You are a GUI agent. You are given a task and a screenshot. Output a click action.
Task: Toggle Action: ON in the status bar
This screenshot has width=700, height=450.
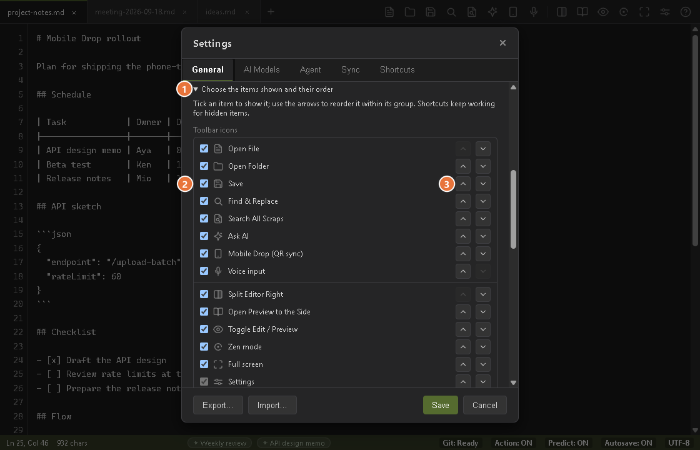pos(513,443)
